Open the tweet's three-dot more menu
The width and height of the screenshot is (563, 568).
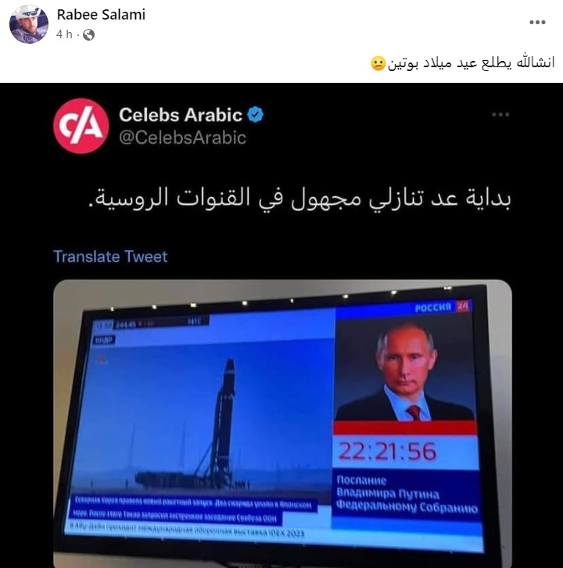click(x=500, y=115)
